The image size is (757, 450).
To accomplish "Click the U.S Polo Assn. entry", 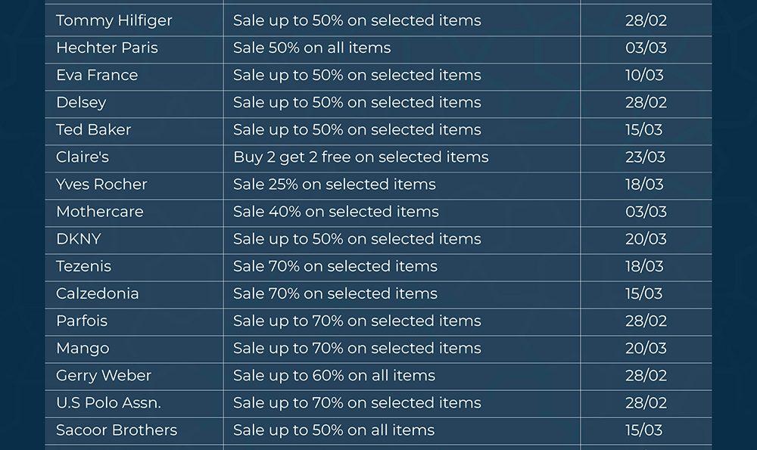I will (x=108, y=402).
